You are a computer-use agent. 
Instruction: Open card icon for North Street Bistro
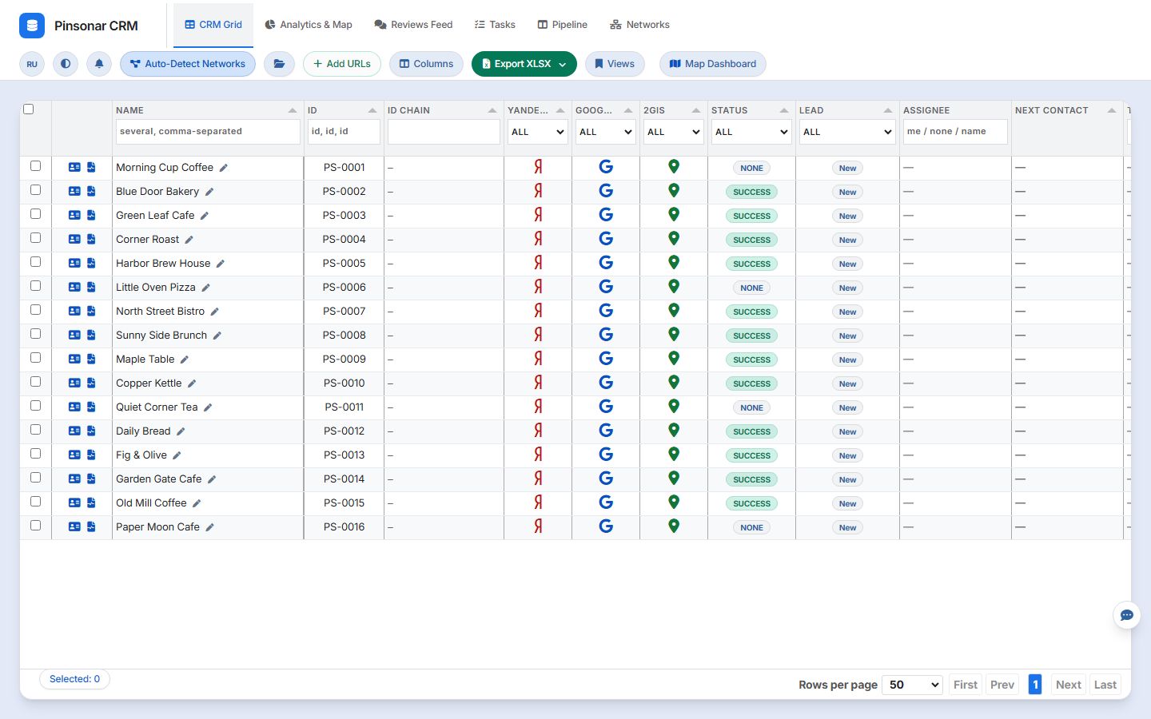click(x=74, y=312)
